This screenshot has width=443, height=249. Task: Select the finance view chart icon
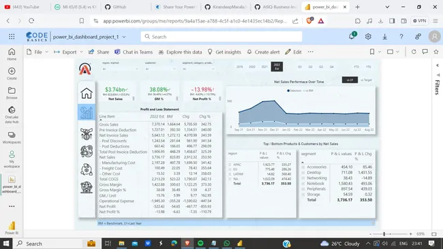pos(87,112)
